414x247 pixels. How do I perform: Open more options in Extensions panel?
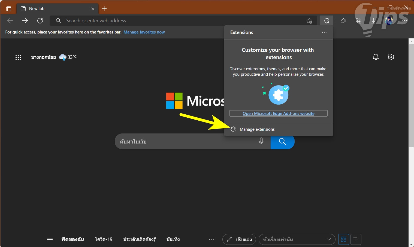tap(324, 32)
